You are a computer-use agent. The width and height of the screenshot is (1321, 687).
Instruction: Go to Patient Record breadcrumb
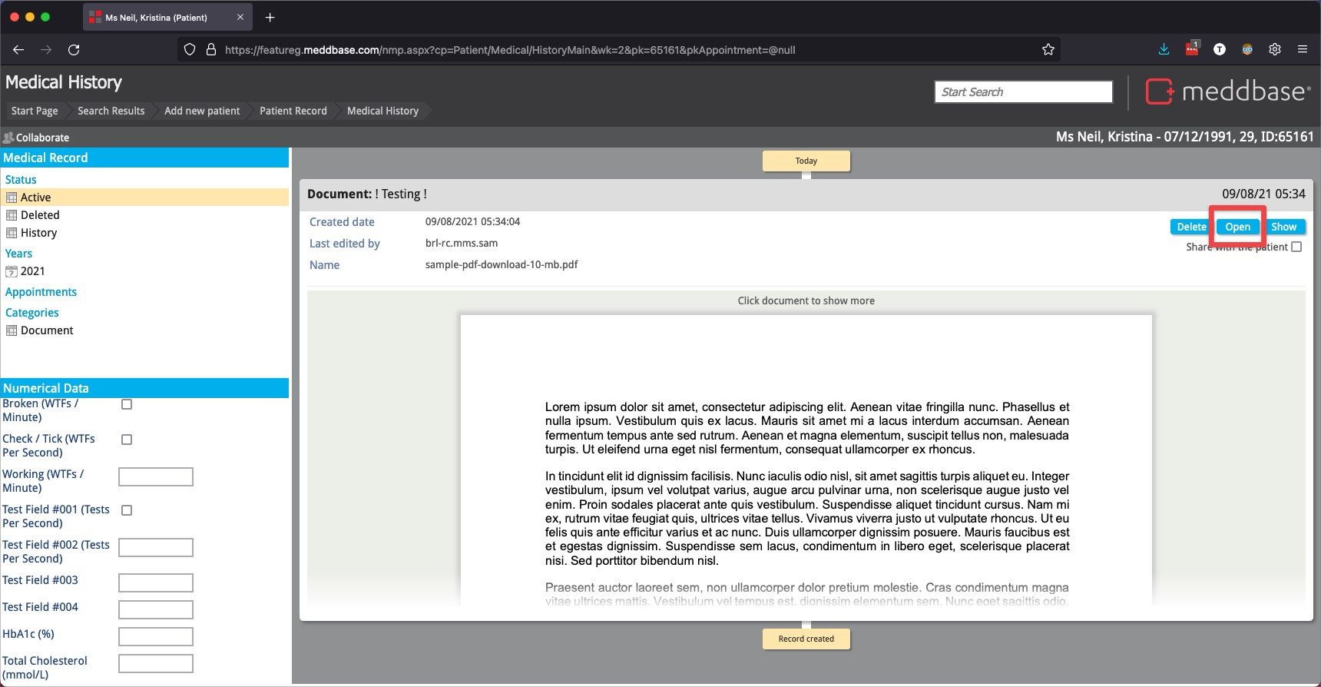click(293, 111)
